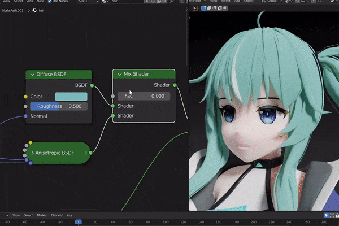Toggle only show errors warning icon
339x226 pixels.
click(x=337, y=215)
